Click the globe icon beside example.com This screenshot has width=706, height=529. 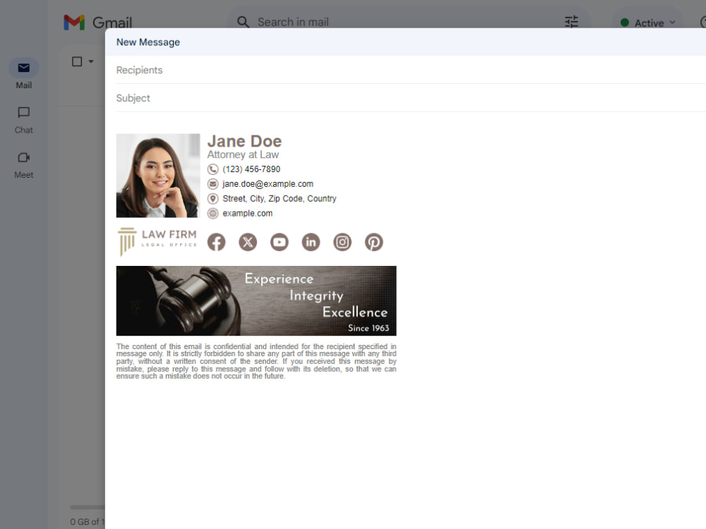[x=213, y=214]
